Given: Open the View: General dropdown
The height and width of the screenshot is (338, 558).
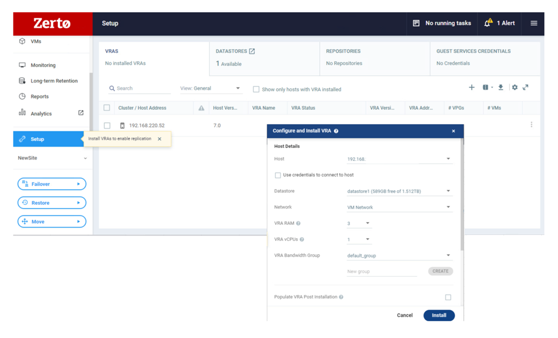Looking at the screenshot, I should point(210,89).
